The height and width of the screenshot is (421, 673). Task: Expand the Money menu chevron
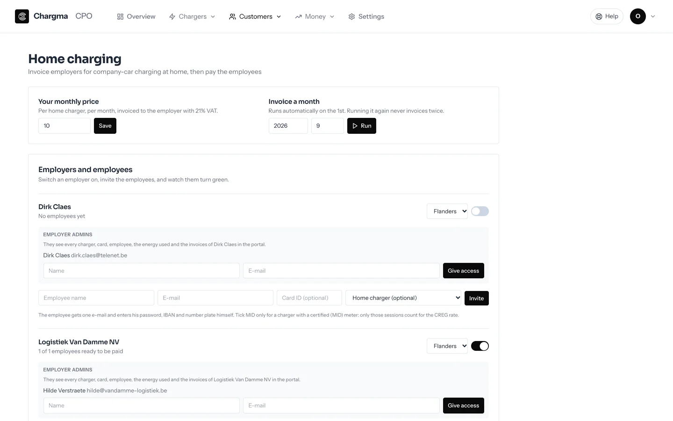332,16
